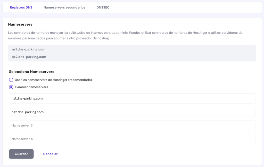The height and width of the screenshot is (167, 264).
Task: Click the Cambiar nameservers label text
Action: [x=32, y=87]
